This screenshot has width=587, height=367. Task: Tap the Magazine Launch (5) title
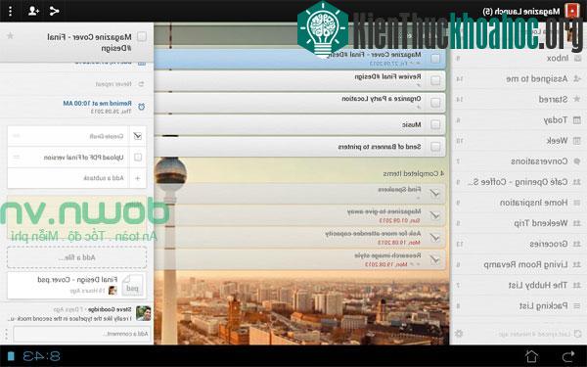coord(520,11)
